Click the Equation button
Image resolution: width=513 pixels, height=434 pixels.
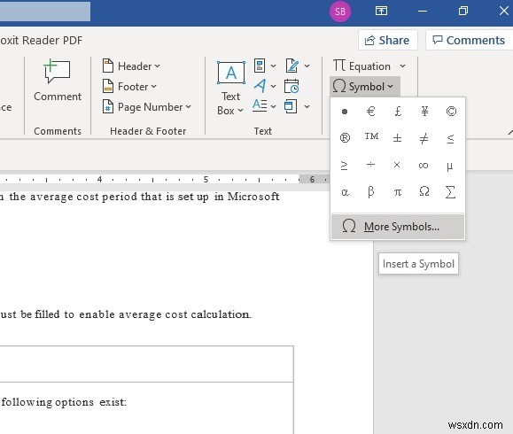(x=361, y=66)
